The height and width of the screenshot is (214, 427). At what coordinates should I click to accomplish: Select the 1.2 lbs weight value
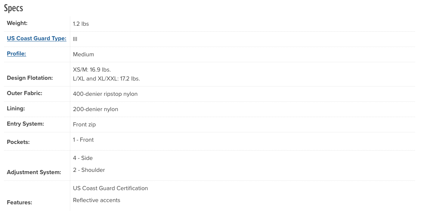[81, 24]
